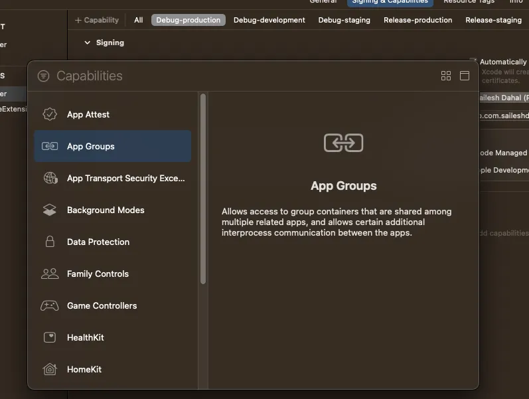
Task: Click the Data Protection lock icon
Action: pos(50,242)
